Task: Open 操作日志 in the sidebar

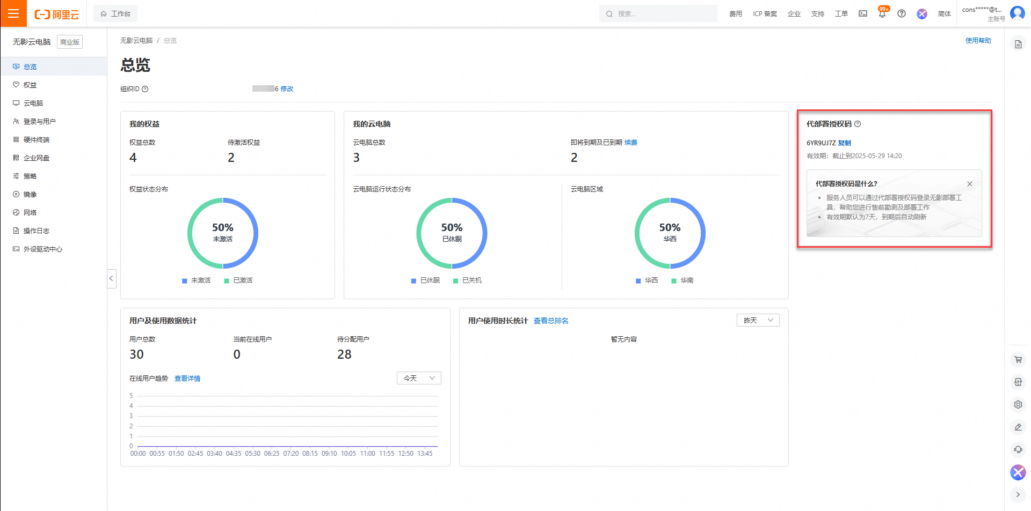Action: coord(54,231)
